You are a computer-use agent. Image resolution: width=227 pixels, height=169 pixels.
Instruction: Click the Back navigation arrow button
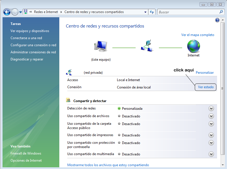(7, 12)
